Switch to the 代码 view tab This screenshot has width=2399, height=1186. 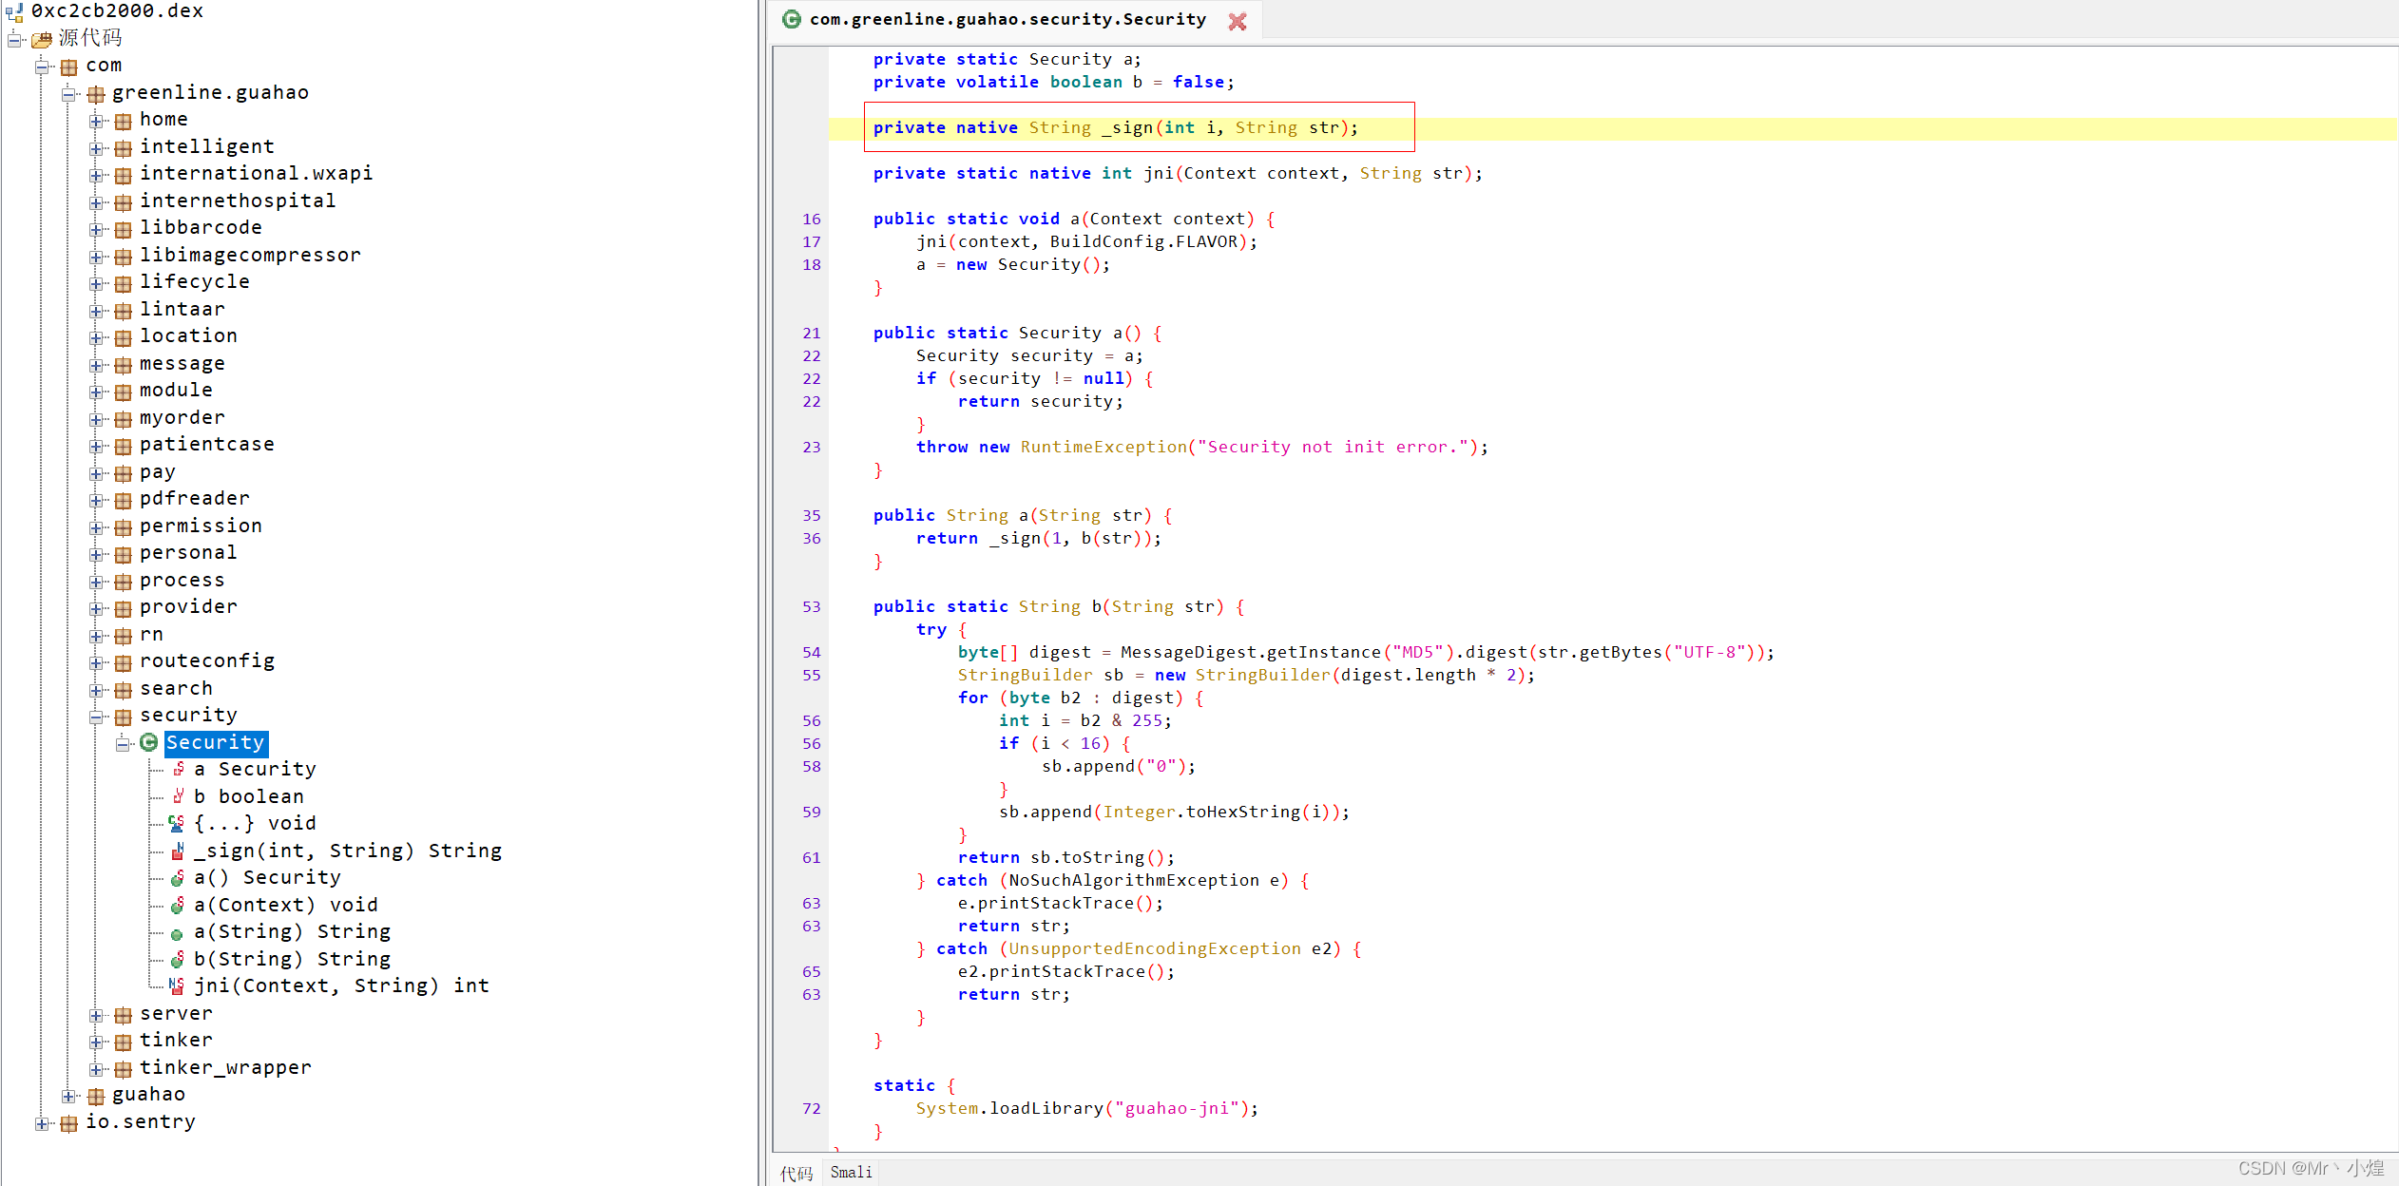coord(796,1173)
